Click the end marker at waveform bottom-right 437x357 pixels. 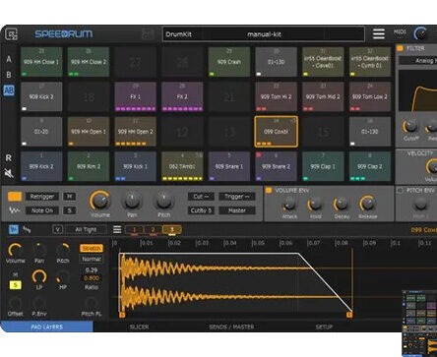point(349,315)
